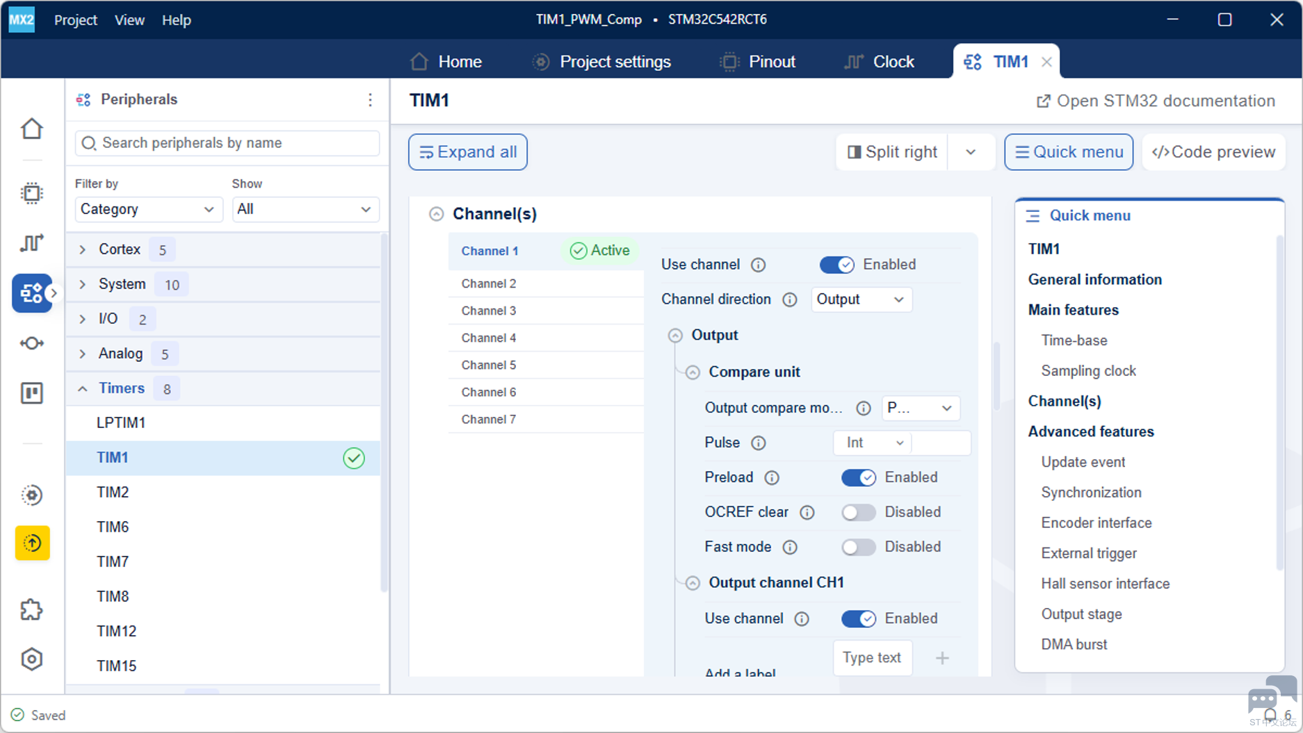Open the puzzle-piece plugins icon in the left sidebar
This screenshot has height=733, width=1303.
click(x=32, y=610)
